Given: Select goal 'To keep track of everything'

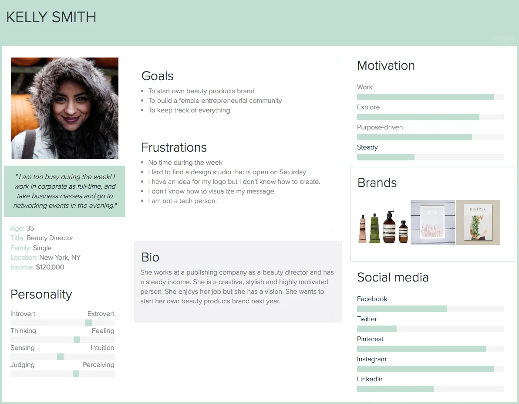Looking at the screenshot, I should click(189, 110).
